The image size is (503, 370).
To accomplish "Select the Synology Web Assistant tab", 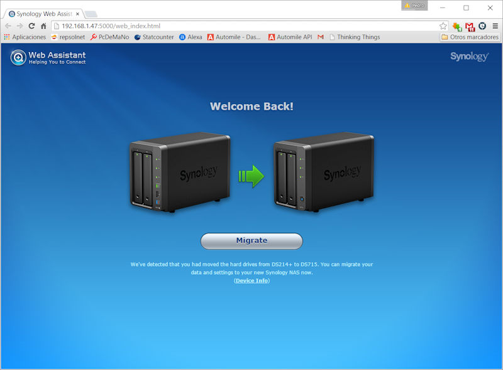I will pos(44,14).
